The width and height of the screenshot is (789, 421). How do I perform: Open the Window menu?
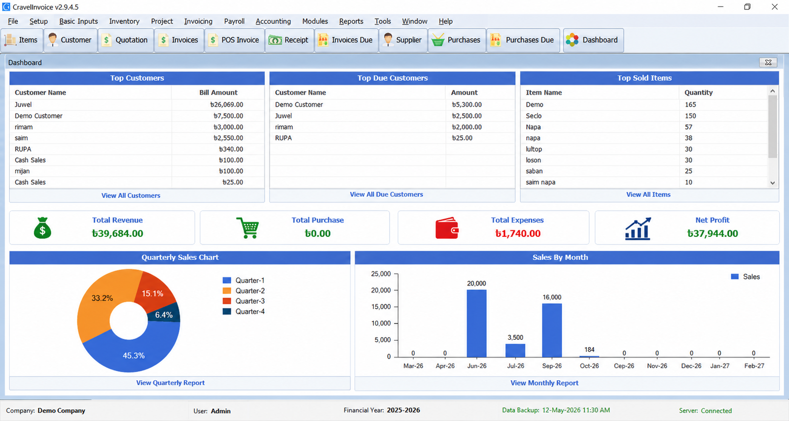coord(415,21)
